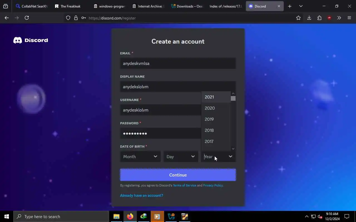This screenshot has width=356, height=222.
Task: Show hidden system tray icons
Action: click(x=306, y=216)
